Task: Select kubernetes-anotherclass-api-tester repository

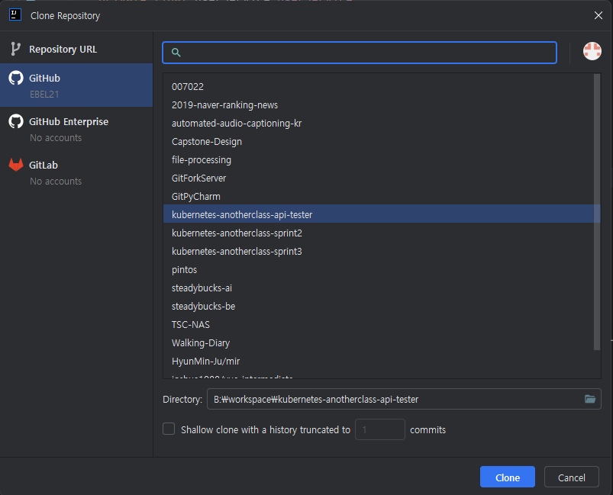Action: point(382,214)
